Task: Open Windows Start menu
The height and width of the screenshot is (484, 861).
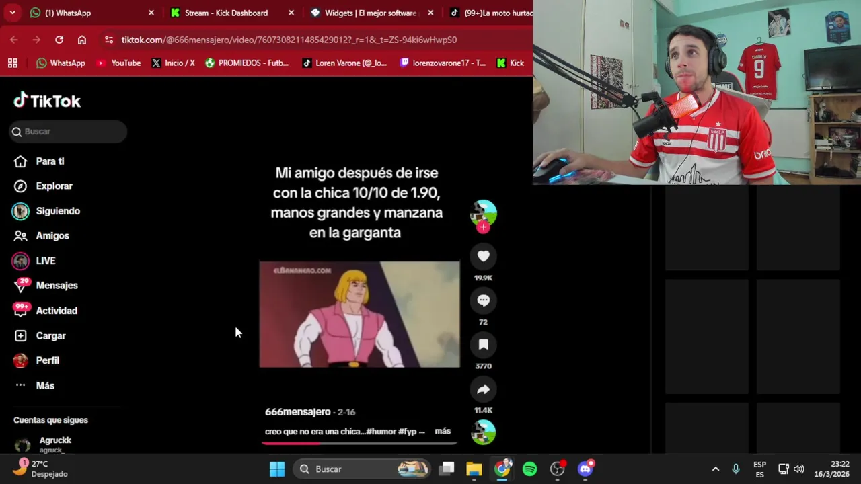Action: click(277, 469)
